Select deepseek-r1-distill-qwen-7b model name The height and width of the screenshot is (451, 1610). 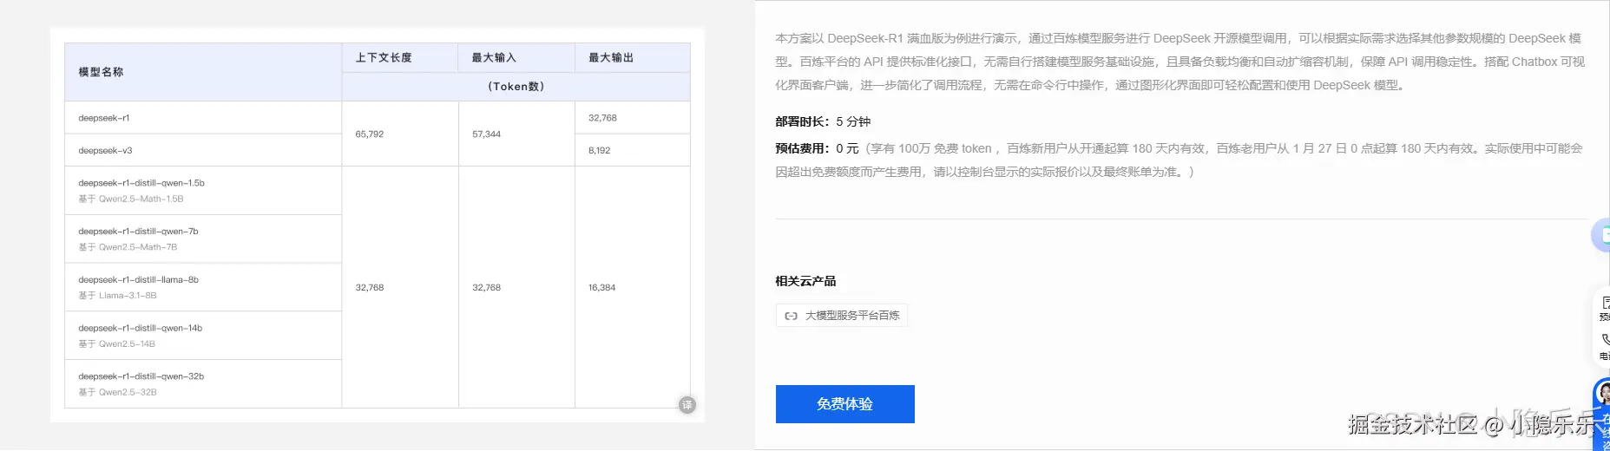[138, 232]
